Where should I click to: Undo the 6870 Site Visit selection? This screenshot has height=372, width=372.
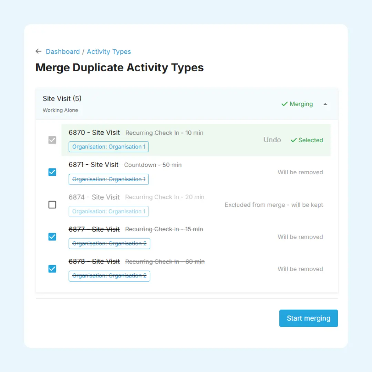(x=272, y=140)
